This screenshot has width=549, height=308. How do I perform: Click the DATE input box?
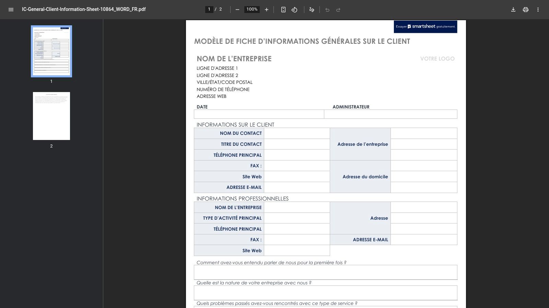259,114
